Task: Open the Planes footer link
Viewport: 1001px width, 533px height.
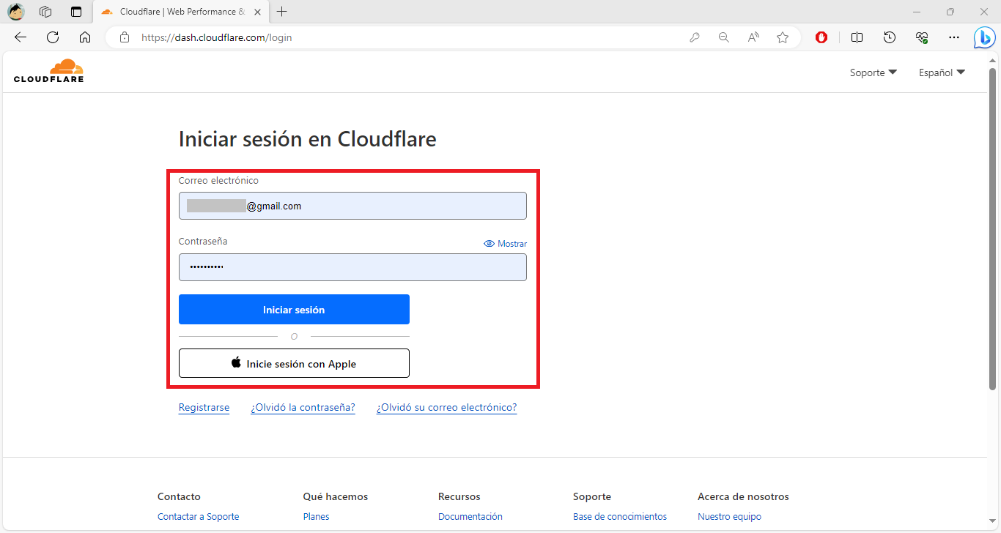Action: pyautogui.click(x=316, y=516)
